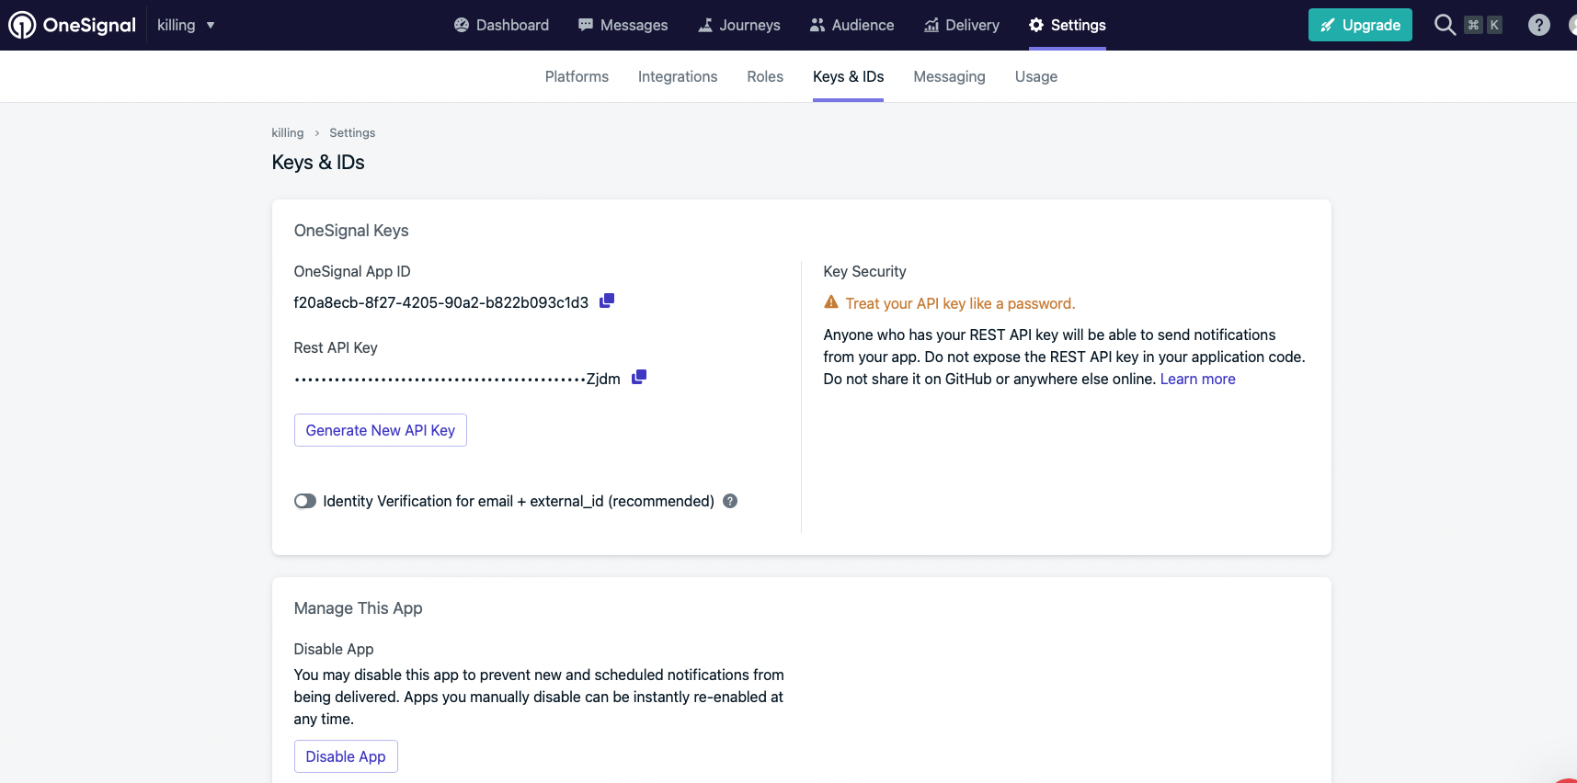The width and height of the screenshot is (1577, 783).
Task: Open search with magnifier icon
Action: pyautogui.click(x=1445, y=25)
